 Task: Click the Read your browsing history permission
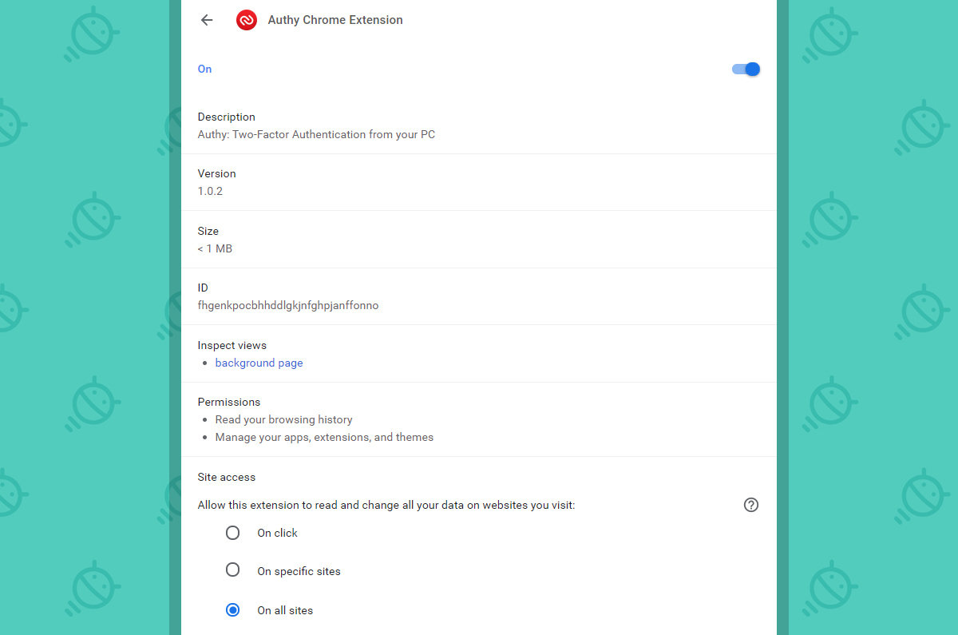tap(283, 419)
